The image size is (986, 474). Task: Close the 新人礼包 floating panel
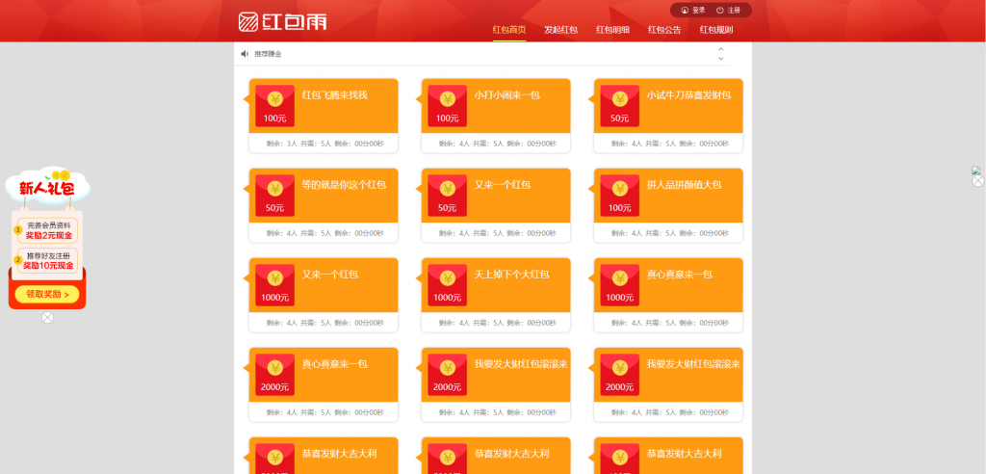[x=47, y=318]
